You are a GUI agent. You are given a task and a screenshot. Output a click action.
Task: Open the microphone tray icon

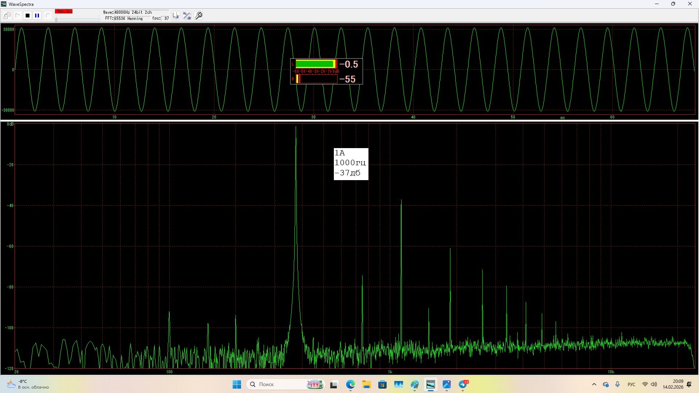tap(617, 384)
